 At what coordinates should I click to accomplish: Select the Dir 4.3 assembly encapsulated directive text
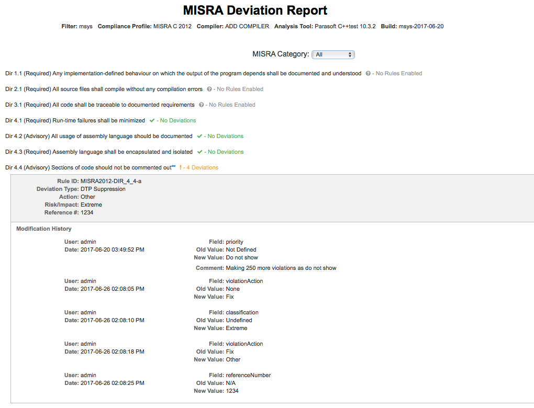99,152
